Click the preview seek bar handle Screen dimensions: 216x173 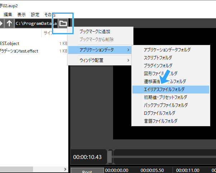point(110,157)
